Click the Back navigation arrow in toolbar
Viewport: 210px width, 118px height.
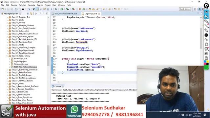click(x=119, y=9)
